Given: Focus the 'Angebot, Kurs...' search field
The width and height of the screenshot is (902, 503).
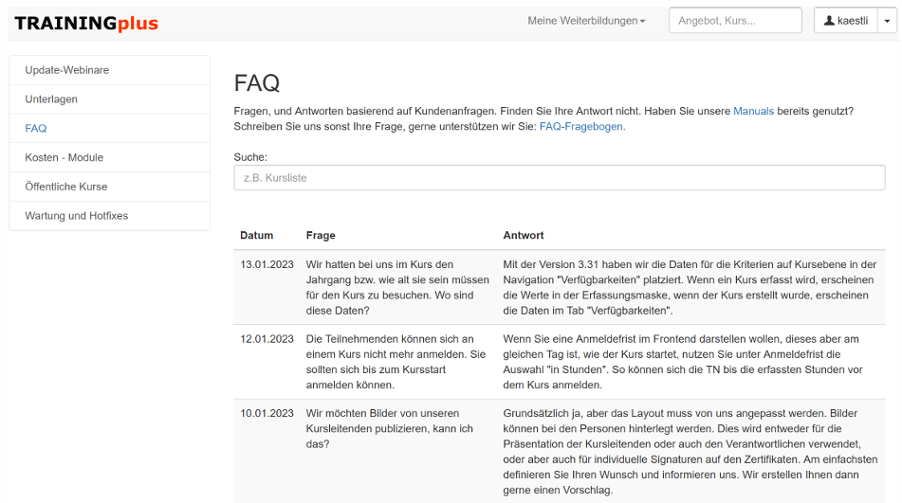Looking at the screenshot, I should pos(735,21).
